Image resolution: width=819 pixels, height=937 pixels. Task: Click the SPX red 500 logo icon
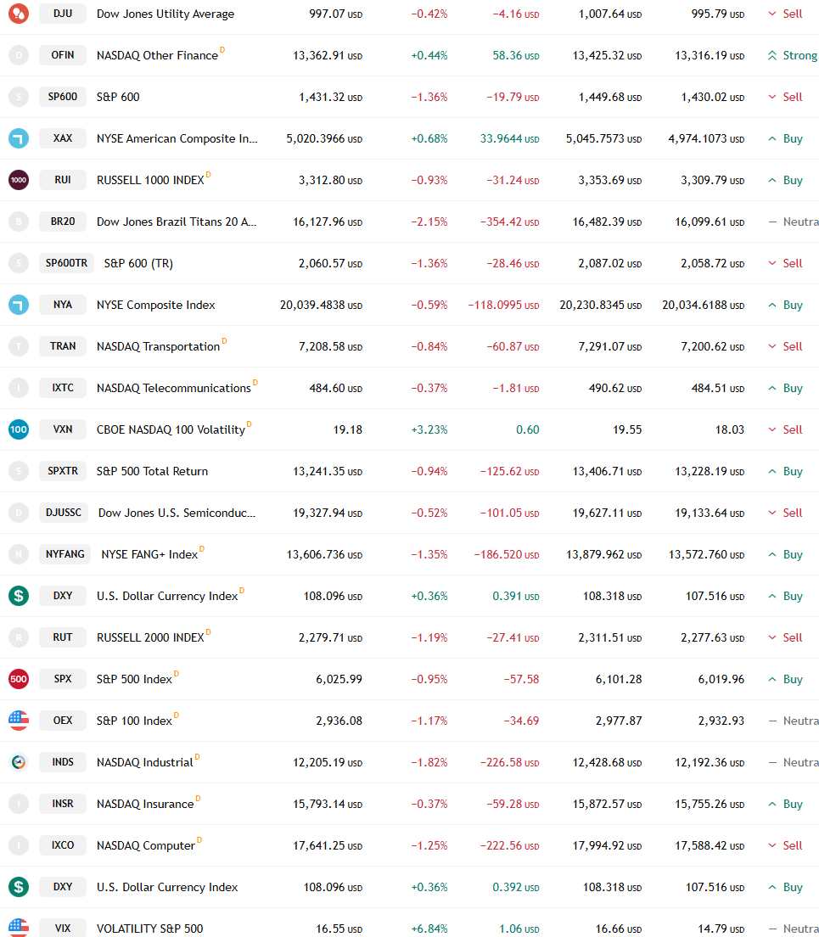(x=19, y=679)
